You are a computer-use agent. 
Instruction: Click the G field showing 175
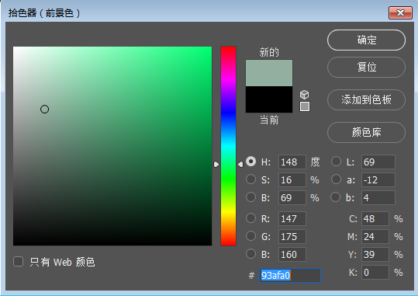point(292,236)
